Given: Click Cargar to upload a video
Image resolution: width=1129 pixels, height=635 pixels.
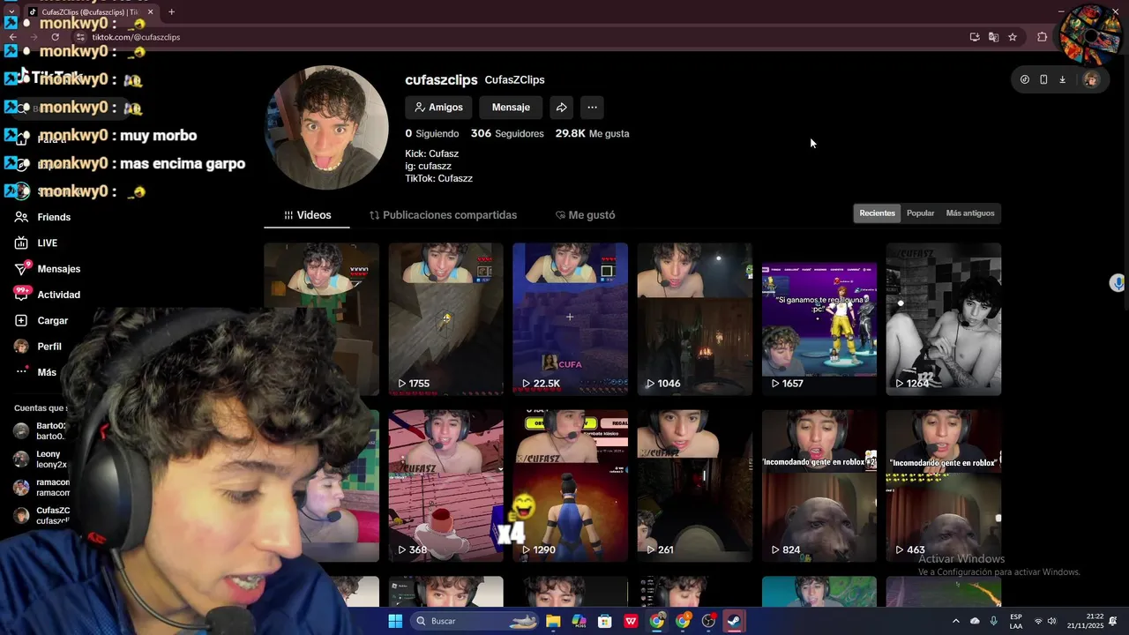Looking at the screenshot, I should tap(52, 321).
